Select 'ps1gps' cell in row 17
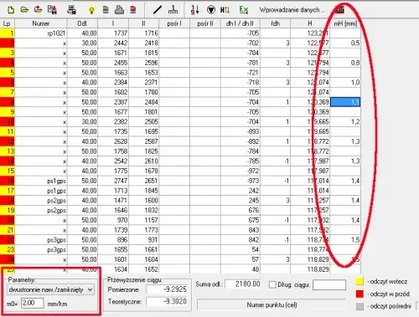This screenshot has width=419, height=317. 41,191
